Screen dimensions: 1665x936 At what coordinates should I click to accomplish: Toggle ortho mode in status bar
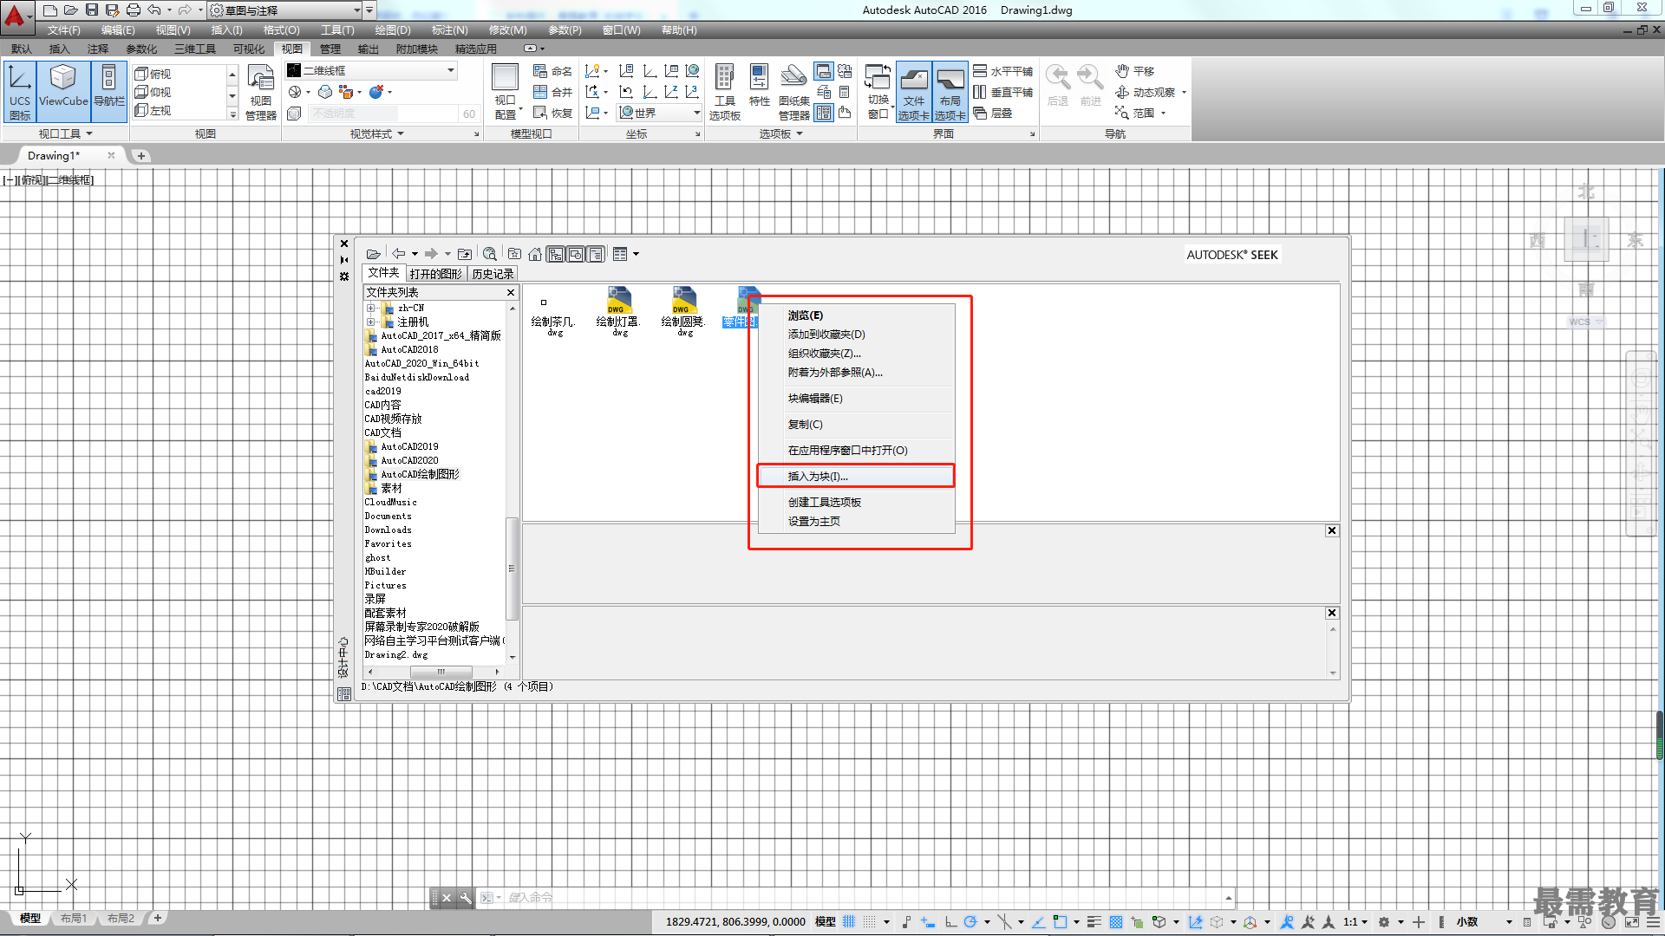tap(950, 922)
